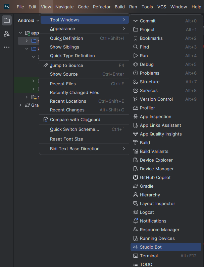Open the Tools menu
This screenshot has width=204, height=267.
pyautogui.click(x=147, y=7)
